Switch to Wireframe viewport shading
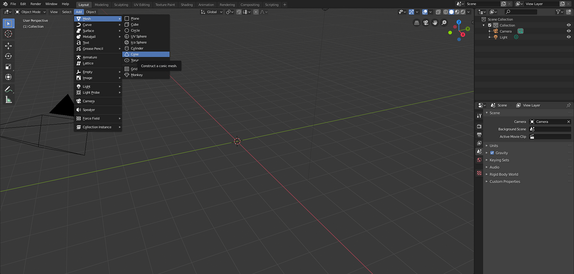This screenshot has height=274, width=574. point(445,12)
